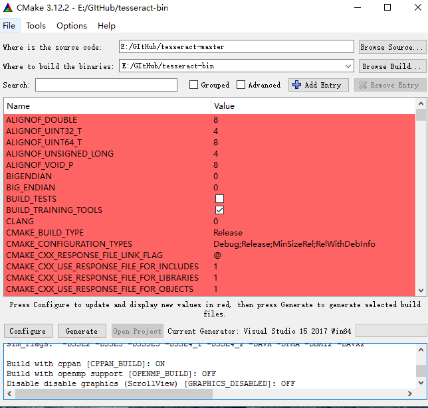428x408 pixels.
Task: Click output log scroll down arrow
Action: click(421, 383)
